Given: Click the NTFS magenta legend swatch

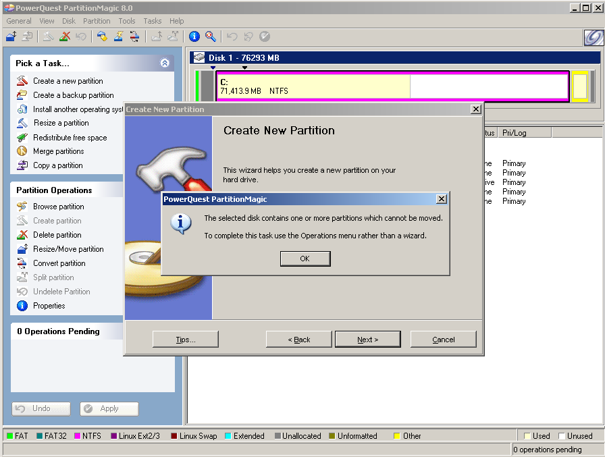Looking at the screenshot, I should coord(77,436).
